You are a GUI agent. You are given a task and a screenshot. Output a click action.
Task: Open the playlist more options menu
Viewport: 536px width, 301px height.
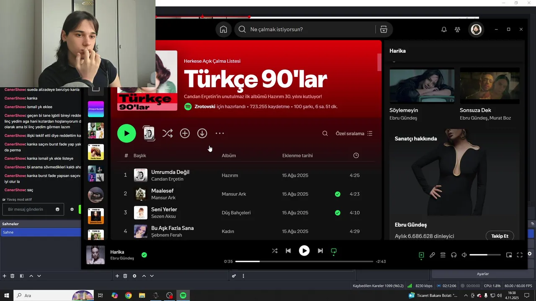(x=220, y=133)
